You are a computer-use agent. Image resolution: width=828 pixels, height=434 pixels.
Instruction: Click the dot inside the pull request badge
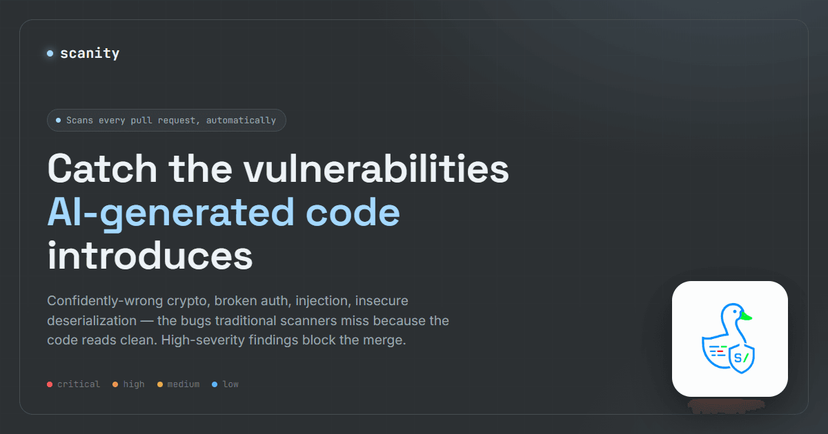pyautogui.click(x=59, y=120)
